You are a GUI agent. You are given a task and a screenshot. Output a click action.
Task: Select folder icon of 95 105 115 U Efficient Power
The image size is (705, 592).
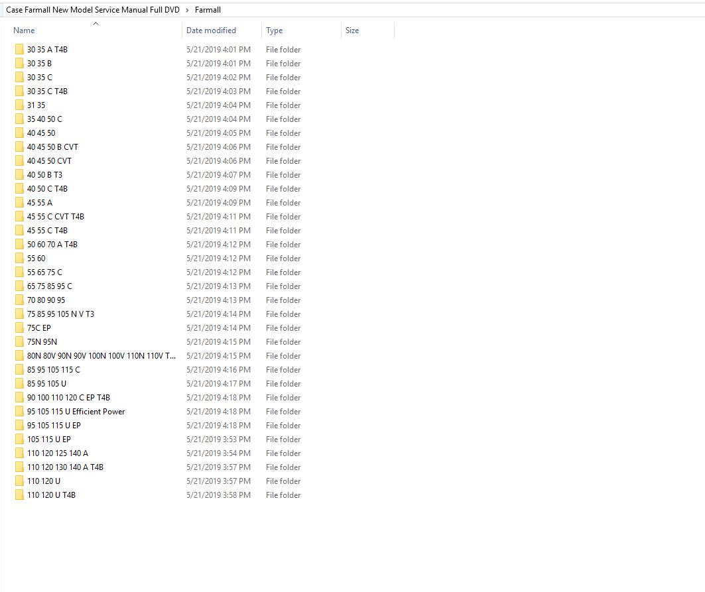[19, 412]
